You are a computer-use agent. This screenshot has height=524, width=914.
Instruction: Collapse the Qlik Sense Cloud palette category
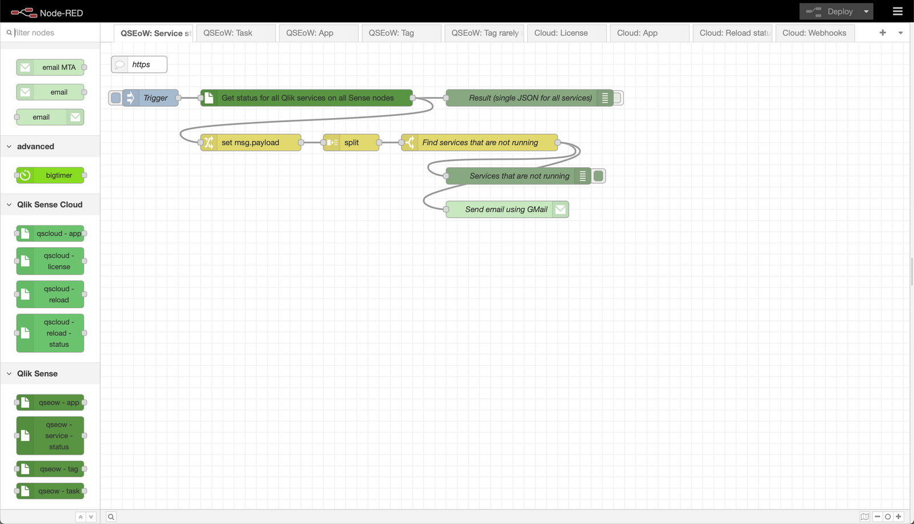pos(50,204)
